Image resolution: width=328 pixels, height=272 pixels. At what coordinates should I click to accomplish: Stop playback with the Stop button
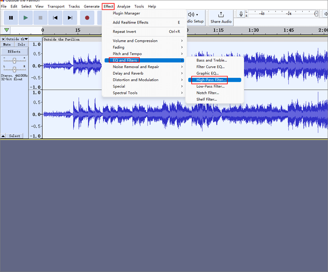pos(40,18)
